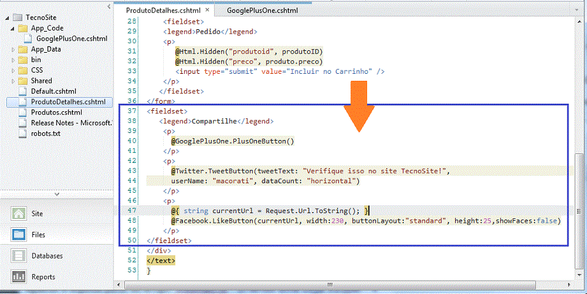The width and height of the screenshot is (587, 294).
Task: Expand the bin folder node
Action: [x=13, y=59]
